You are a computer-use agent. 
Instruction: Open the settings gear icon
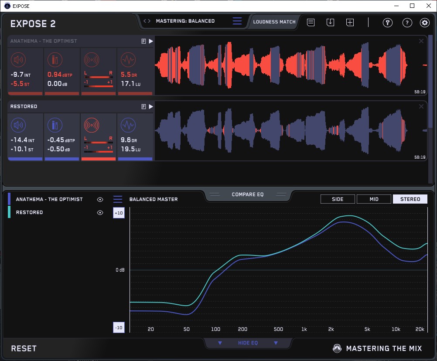424,23
